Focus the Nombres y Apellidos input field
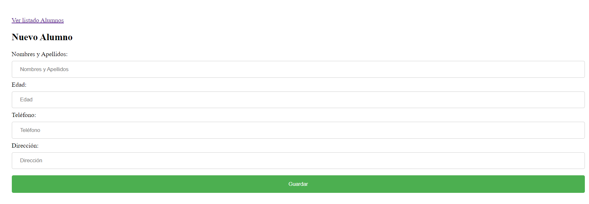Screen dimensions: 589x204 click(x=298, y=69)
